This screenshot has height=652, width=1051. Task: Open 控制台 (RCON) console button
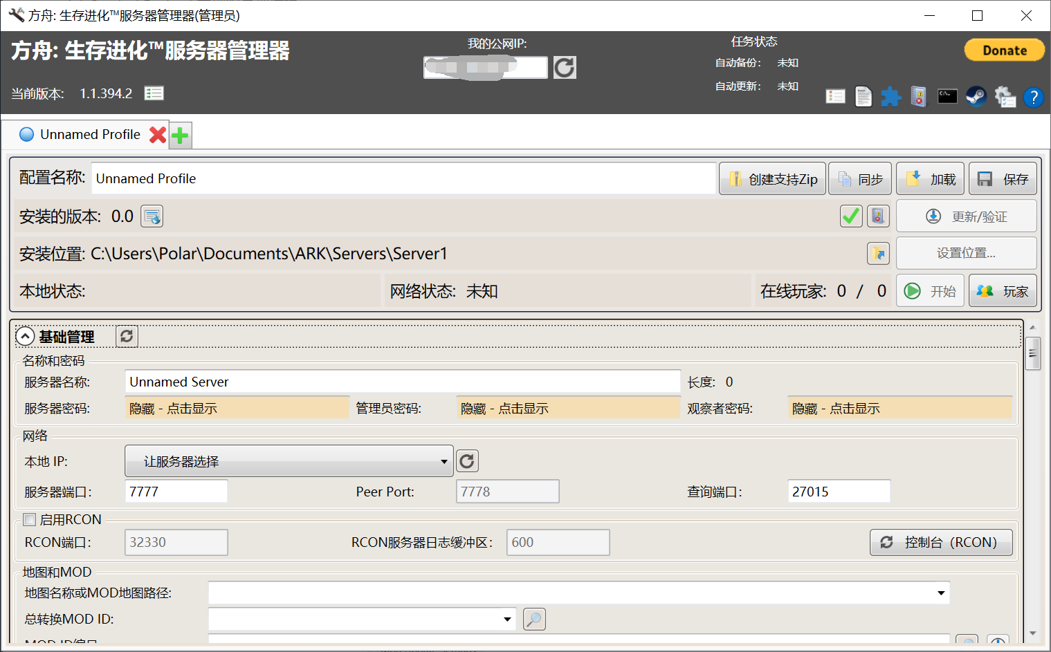[x=941, y=542]
